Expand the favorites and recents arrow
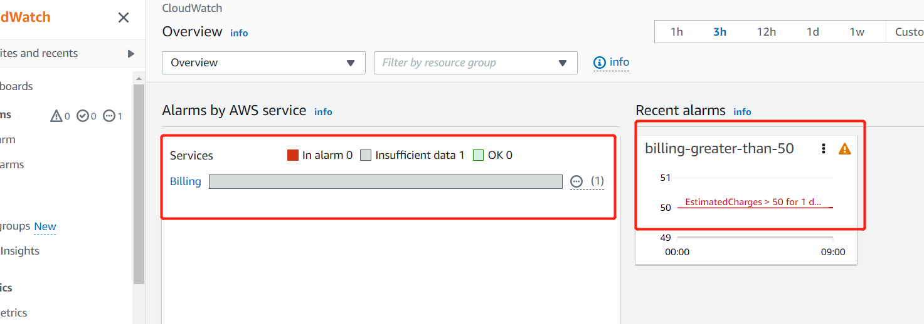Viewport: 924px width, 324px height. (131, 53)
